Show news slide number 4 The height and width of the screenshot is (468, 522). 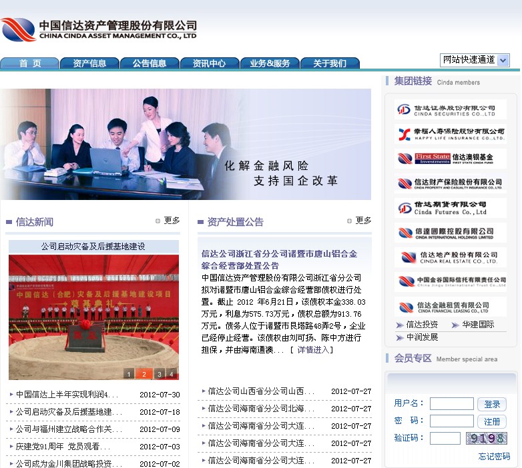pos(172,374)
